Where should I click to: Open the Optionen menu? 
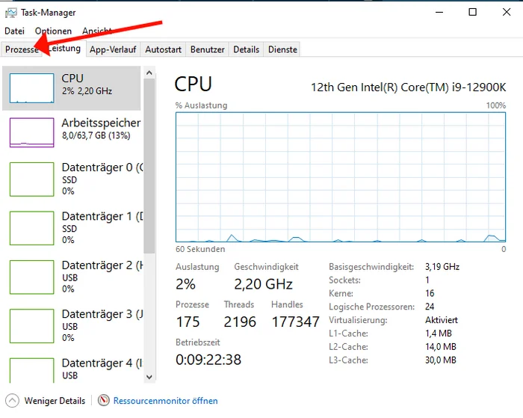click(x=53, y=31)
